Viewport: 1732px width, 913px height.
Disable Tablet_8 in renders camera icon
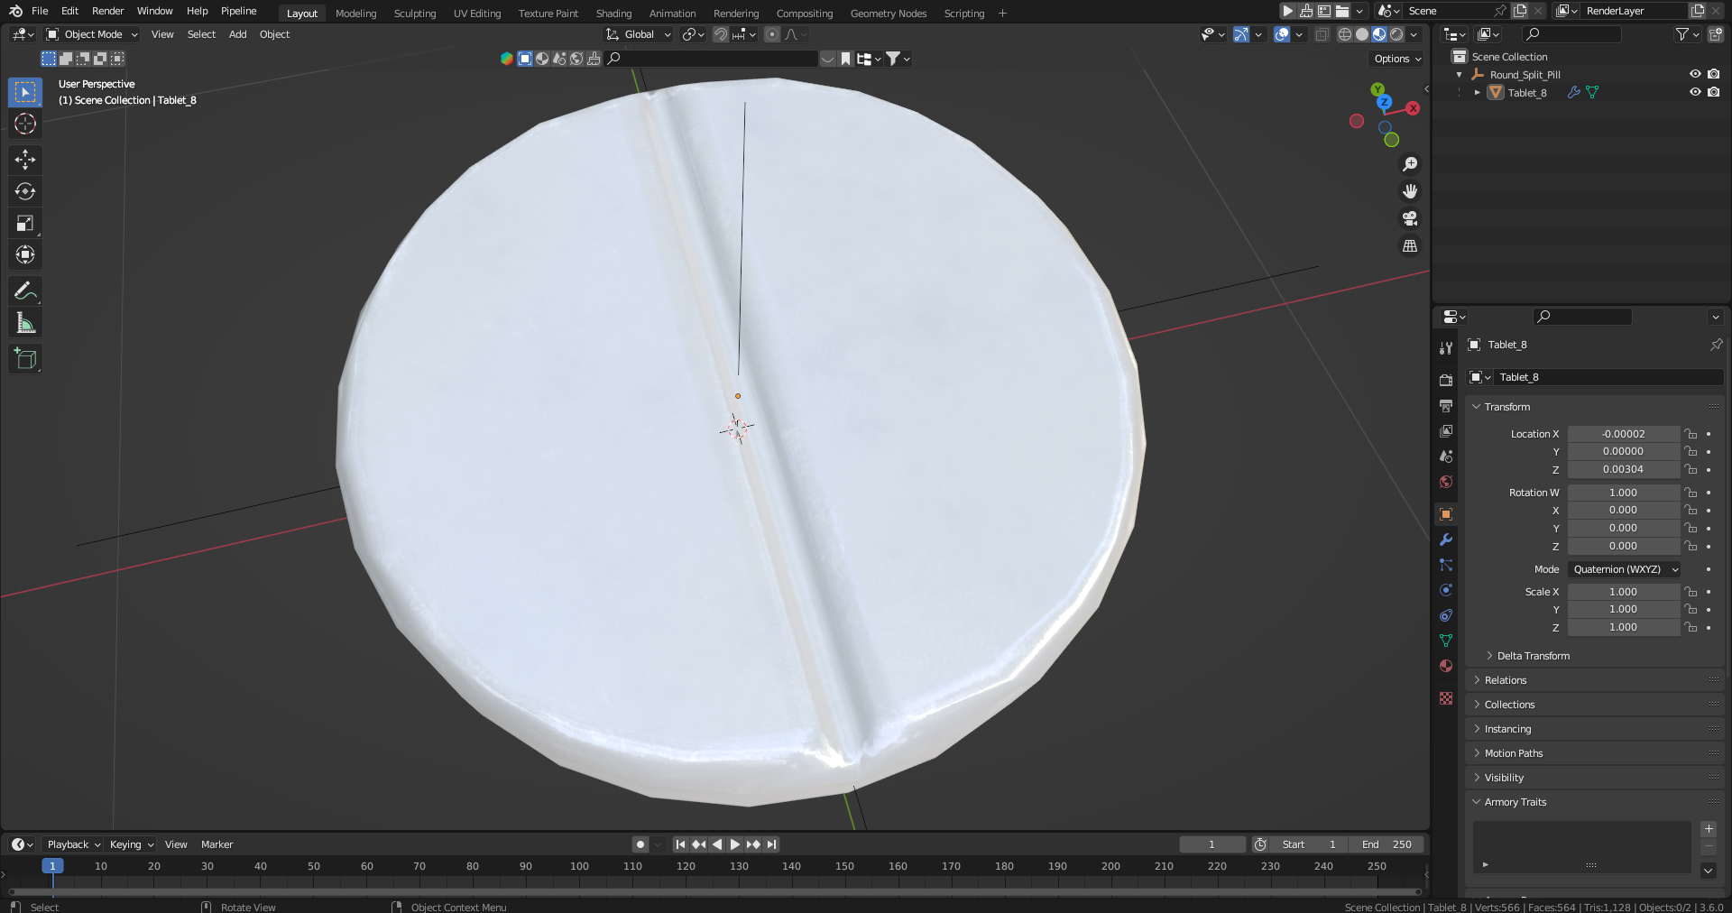(x=1714, y=92)
